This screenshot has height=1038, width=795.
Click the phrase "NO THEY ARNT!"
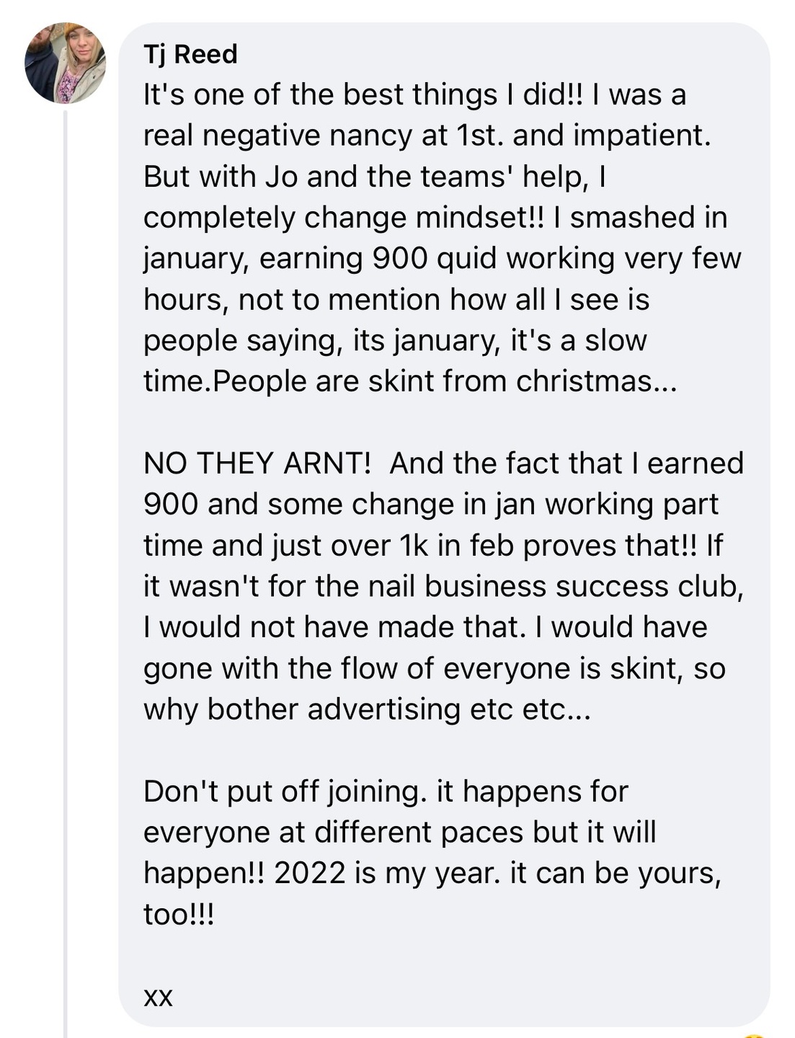[257, 463]
